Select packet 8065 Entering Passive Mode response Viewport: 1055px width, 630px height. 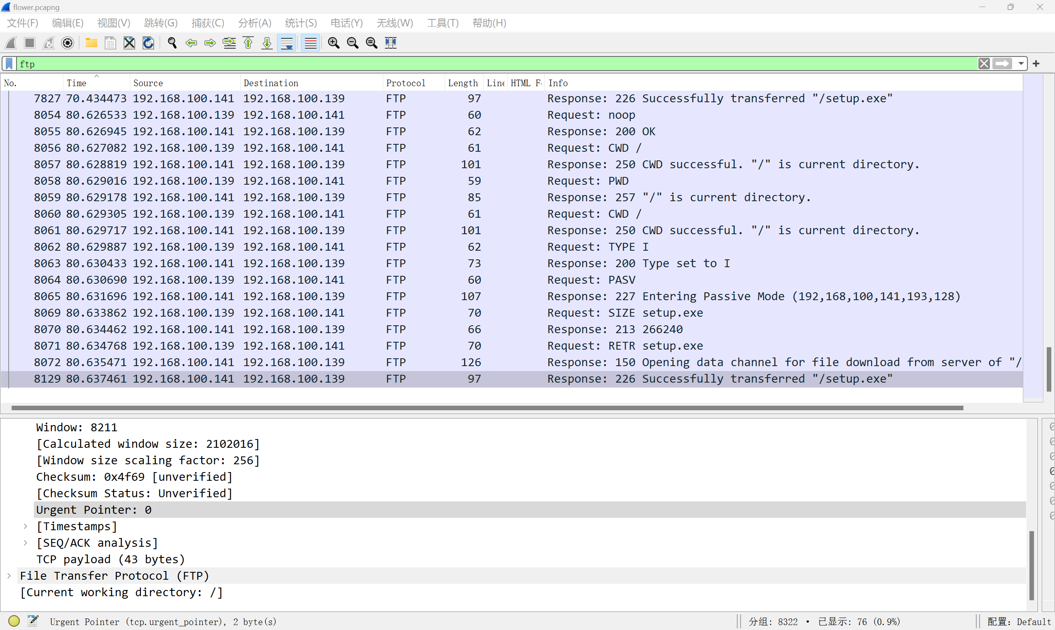pyautogui.click(x=512, y=296)
